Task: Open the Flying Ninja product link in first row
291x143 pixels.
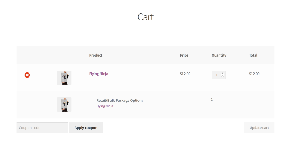Action: pos(98,74)
